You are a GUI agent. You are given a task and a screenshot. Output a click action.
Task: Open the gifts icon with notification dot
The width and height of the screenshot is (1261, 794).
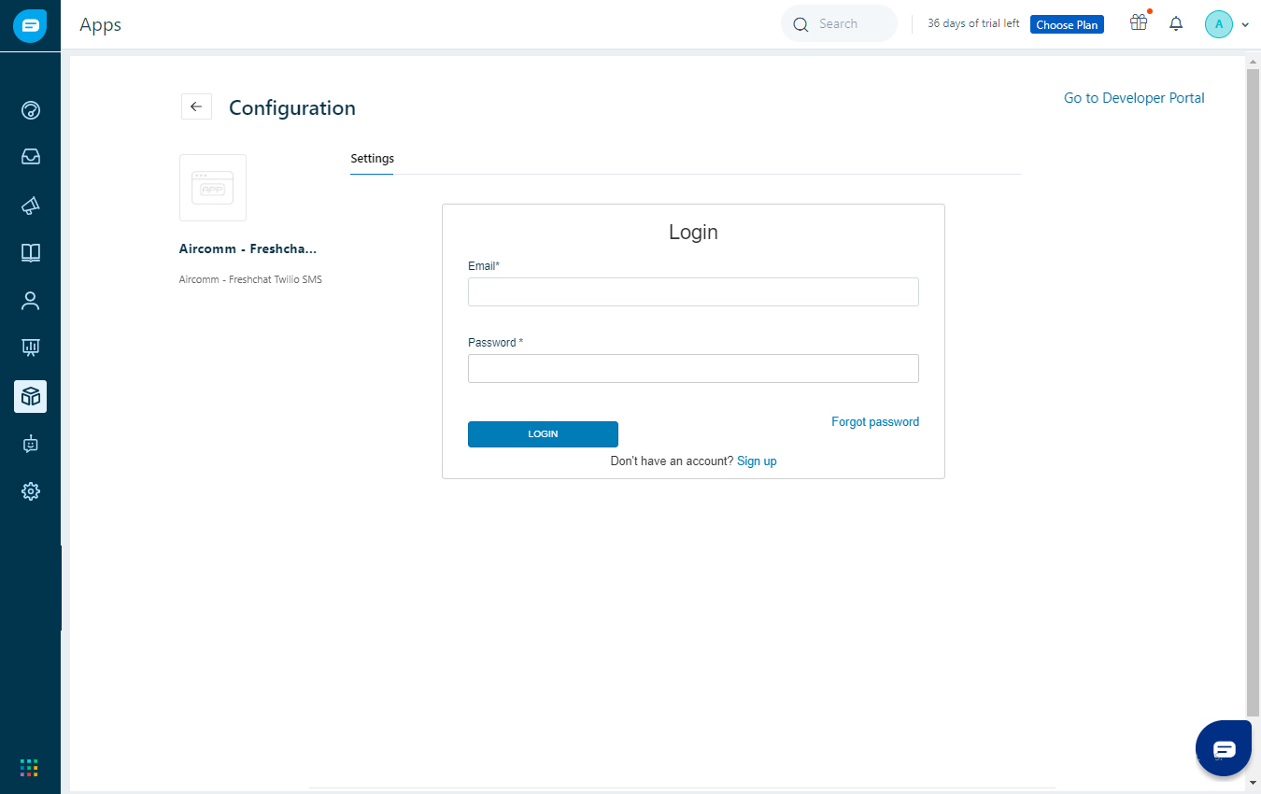tap(1139, 23)
